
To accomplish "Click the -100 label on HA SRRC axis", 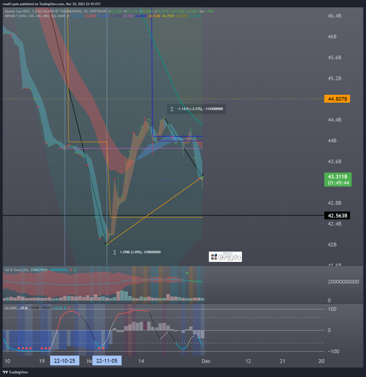I will click(x=333, y=351).
